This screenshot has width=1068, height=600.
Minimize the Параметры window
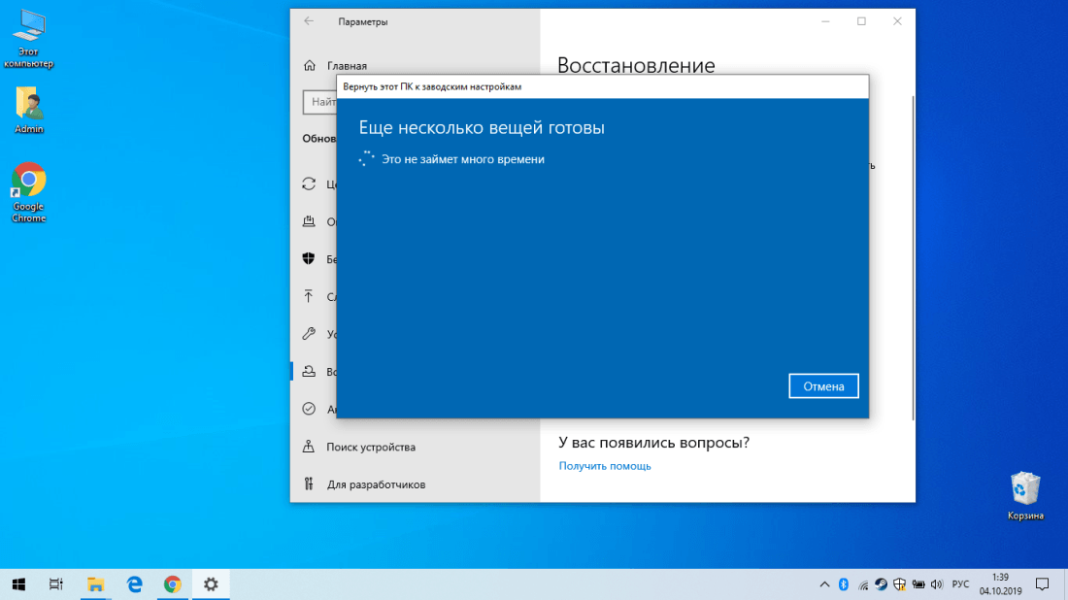825,21
